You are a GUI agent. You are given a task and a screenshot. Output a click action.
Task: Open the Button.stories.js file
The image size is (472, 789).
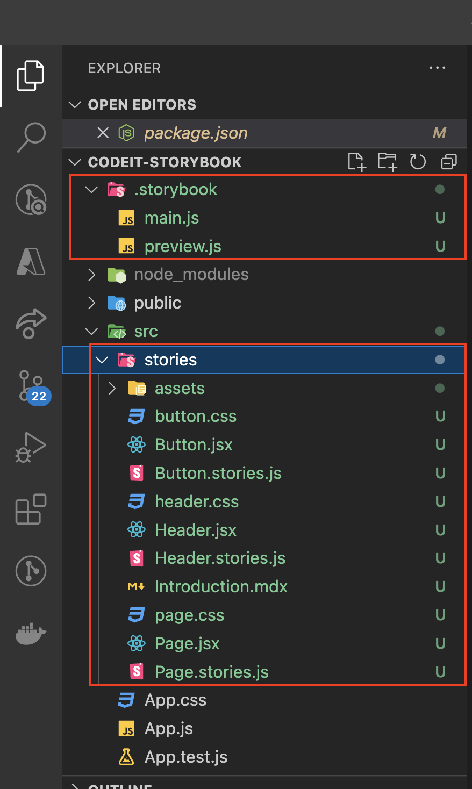(218, 474)
